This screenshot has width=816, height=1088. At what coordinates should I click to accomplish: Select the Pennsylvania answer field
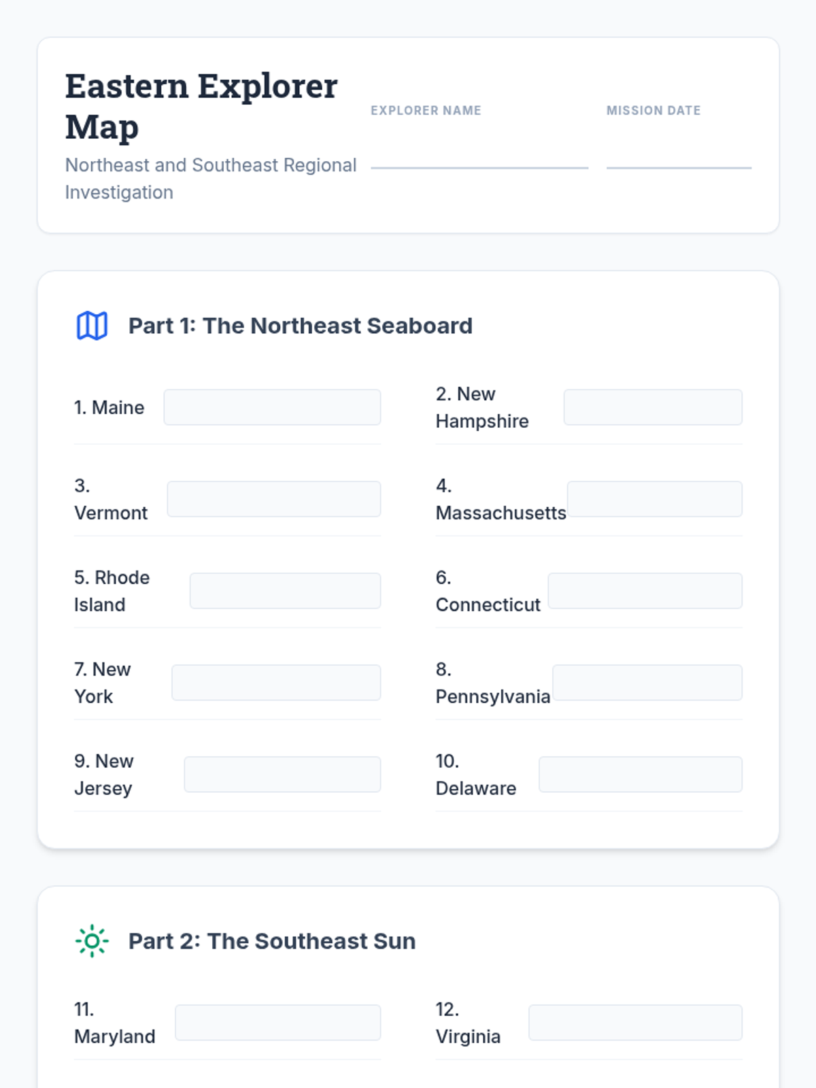[647, 683]
